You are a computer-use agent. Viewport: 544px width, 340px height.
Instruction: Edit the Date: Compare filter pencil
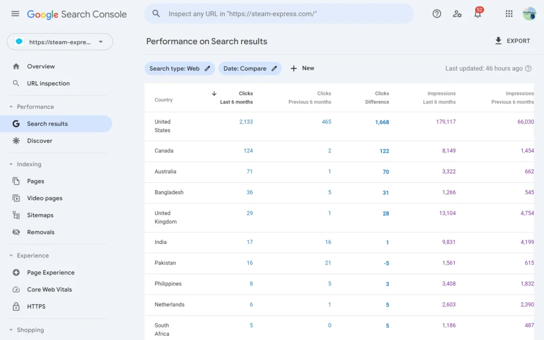tap(275, 69)
